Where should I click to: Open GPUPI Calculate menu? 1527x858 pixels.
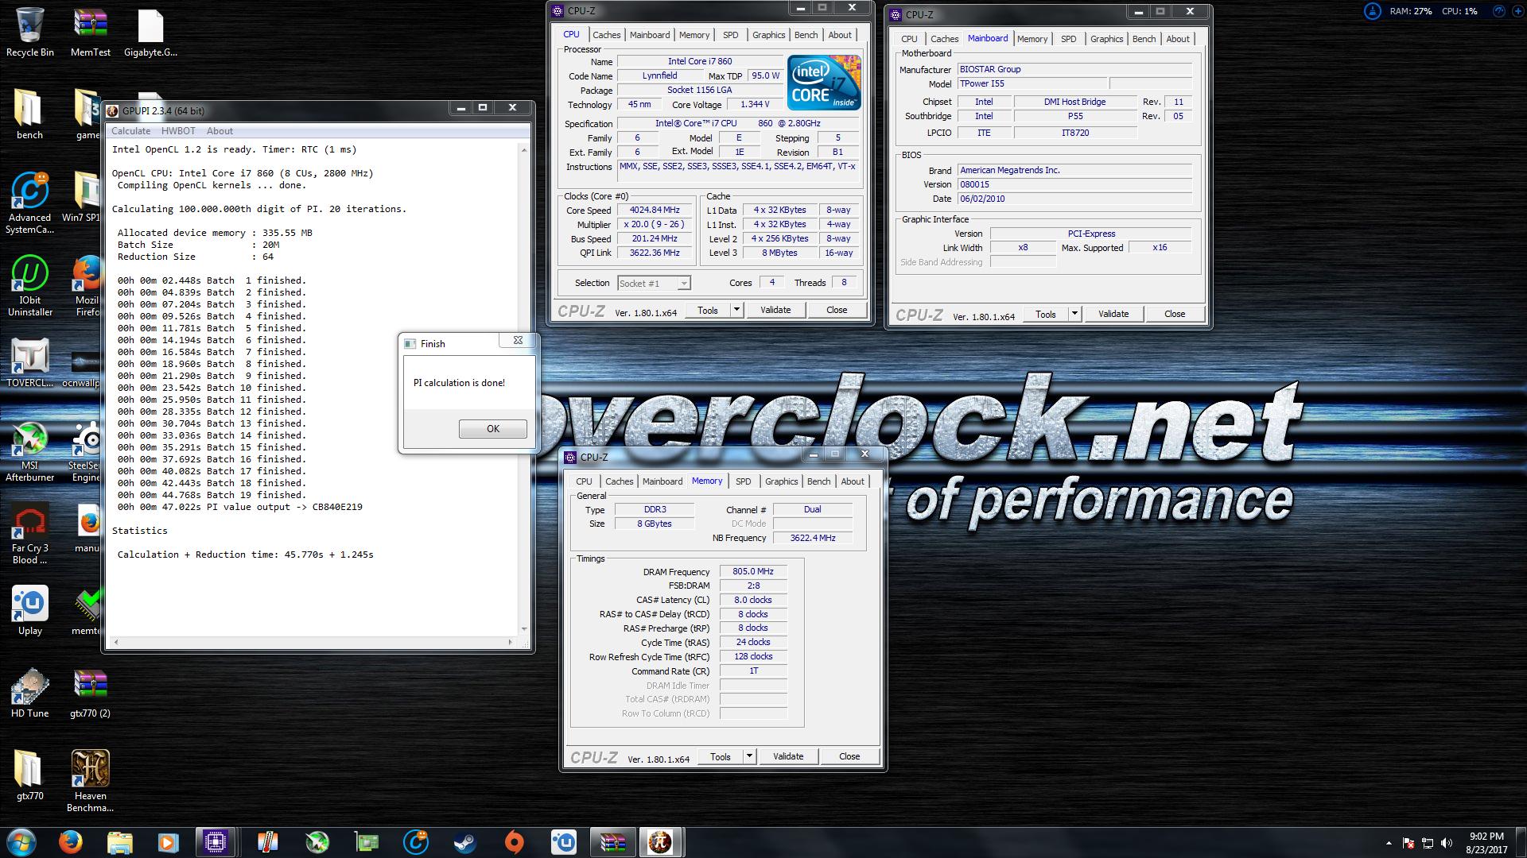[130, 131]
